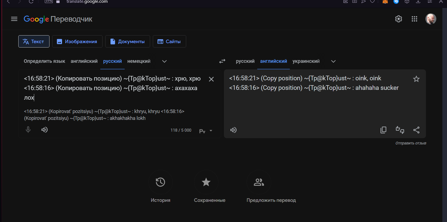Expand the target language list
The width and height of the screenshot is (447, 222).
pos(333,61)
